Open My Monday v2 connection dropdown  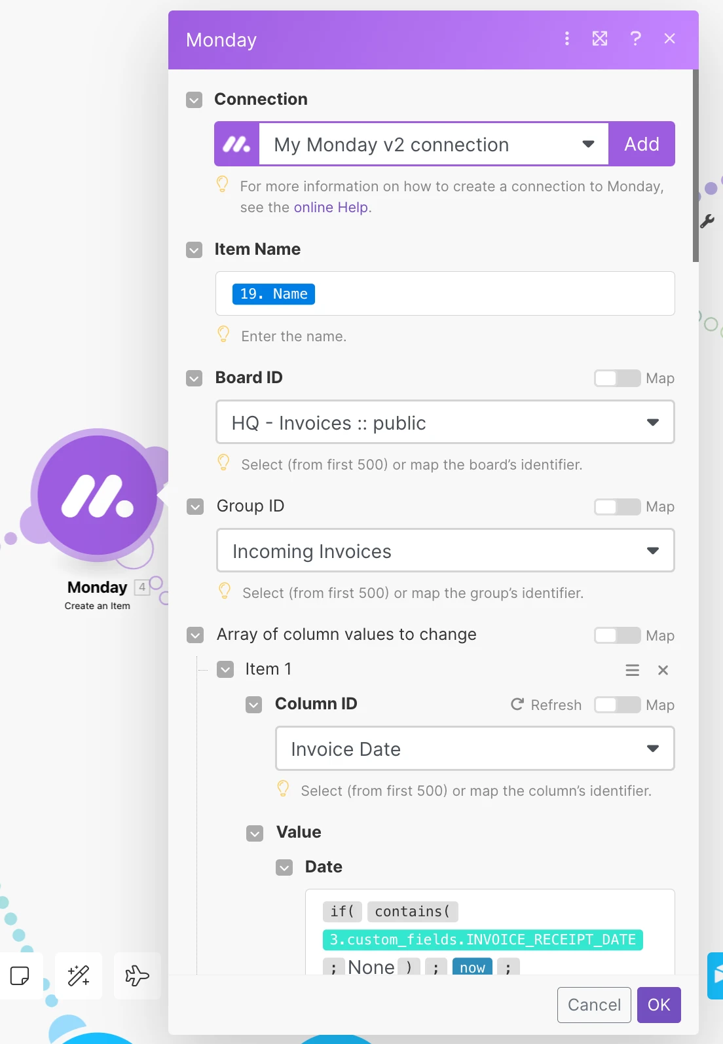(x=434, y=144)
